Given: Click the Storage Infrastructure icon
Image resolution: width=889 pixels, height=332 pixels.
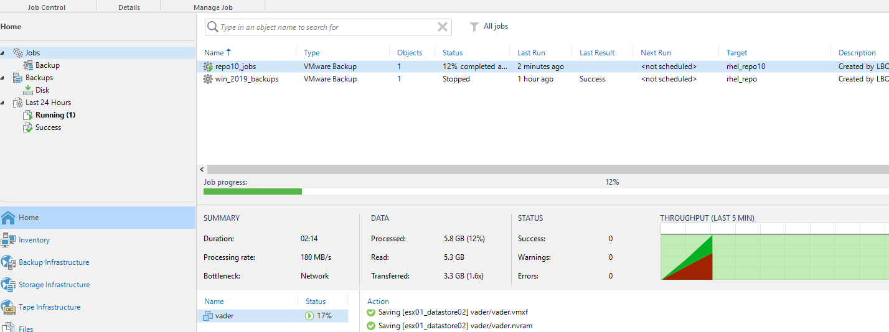Looking at the screenshot, I should click(8, 285).
